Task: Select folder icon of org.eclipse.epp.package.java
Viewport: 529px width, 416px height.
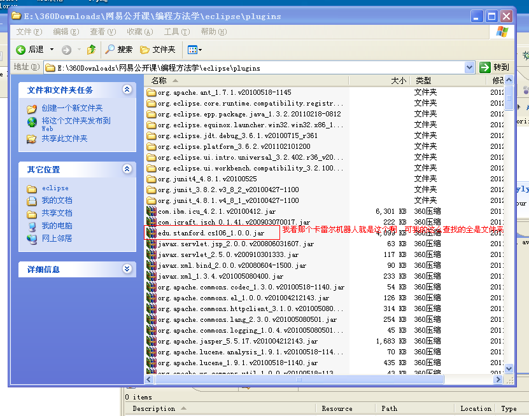Action: coord(152,114)
